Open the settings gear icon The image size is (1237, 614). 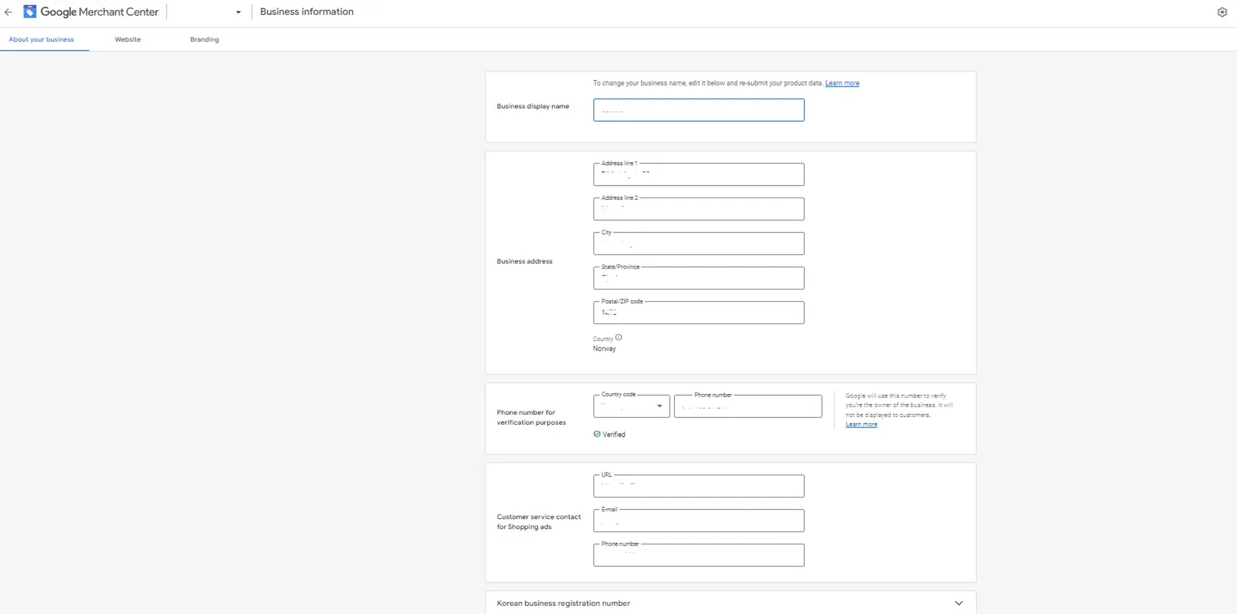click(1222, 13)
